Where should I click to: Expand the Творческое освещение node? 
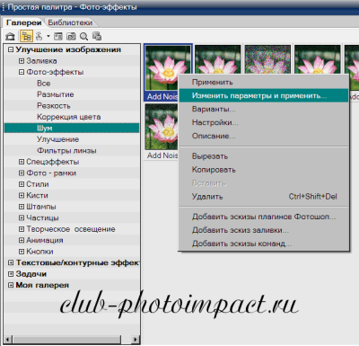point(22,229)
